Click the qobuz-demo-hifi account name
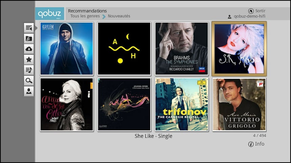 point(249,16)
